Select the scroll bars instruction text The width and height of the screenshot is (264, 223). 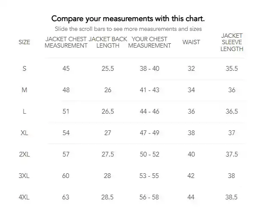pyautogui.click(x=128, y=29)
